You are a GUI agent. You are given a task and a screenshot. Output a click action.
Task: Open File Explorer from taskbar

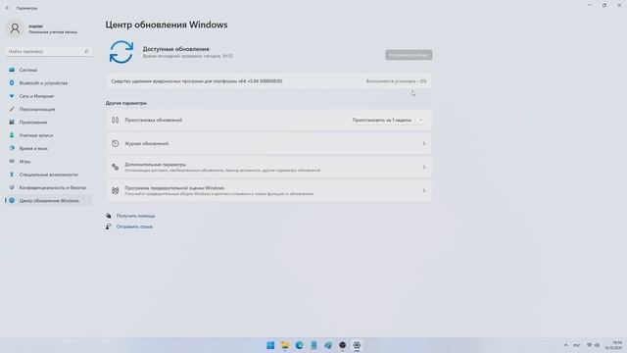(285, 345)
